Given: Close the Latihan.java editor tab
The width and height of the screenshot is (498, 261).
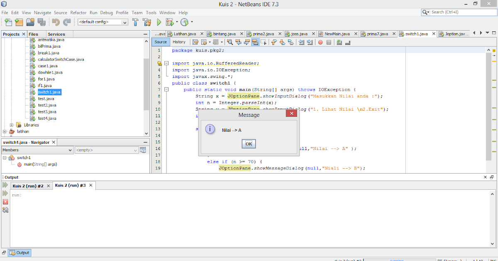Looking at the screenshot, I should click(x=201, y=34).
